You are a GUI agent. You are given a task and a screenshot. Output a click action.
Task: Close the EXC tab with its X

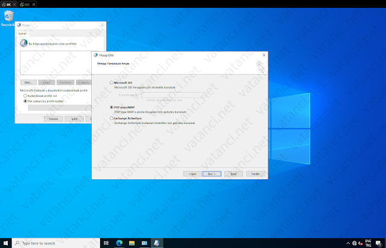(34, 4)
